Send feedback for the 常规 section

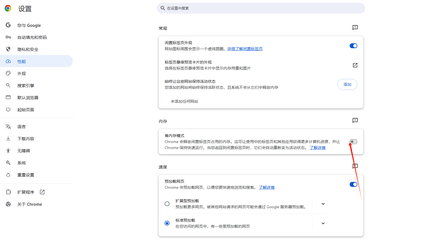click(355, 28)
